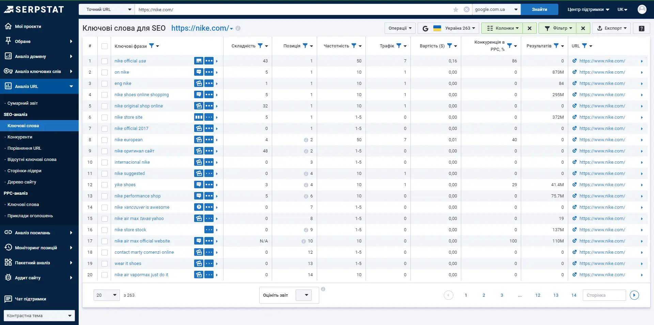Image resolution: width=654 pixels, height=325 pixels.
Task: Filter the Результатів column
Action: point(556,46)
